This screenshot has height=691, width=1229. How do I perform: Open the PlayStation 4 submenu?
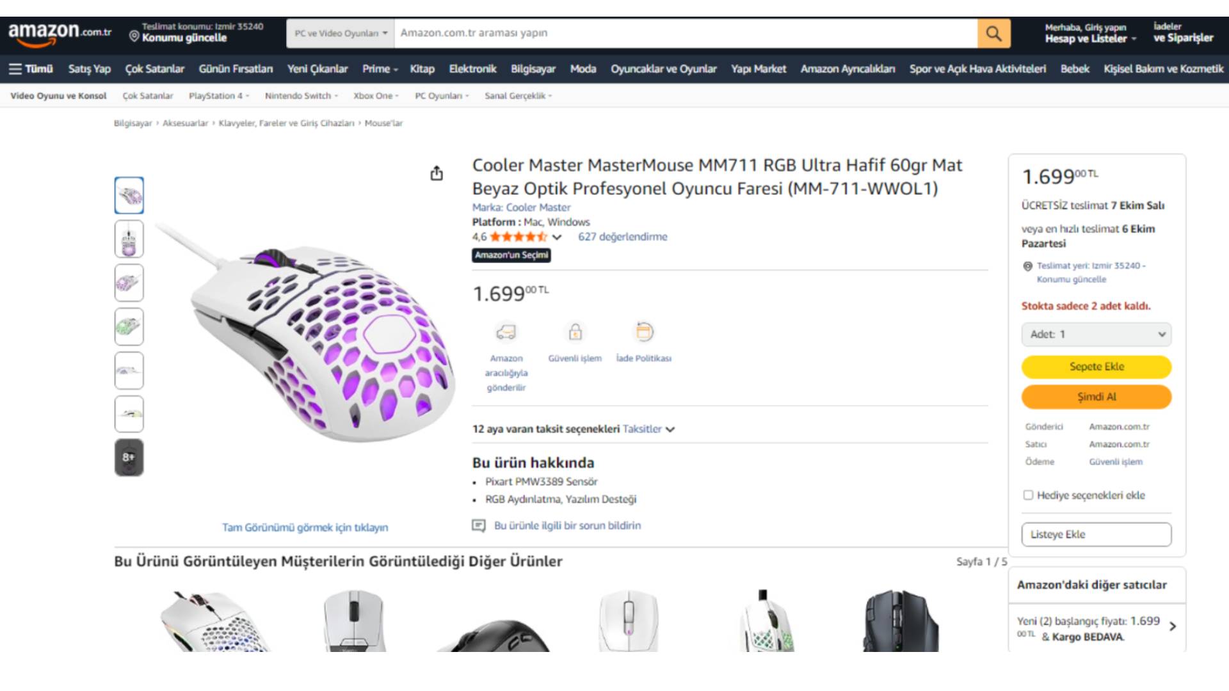click(218, 96)
